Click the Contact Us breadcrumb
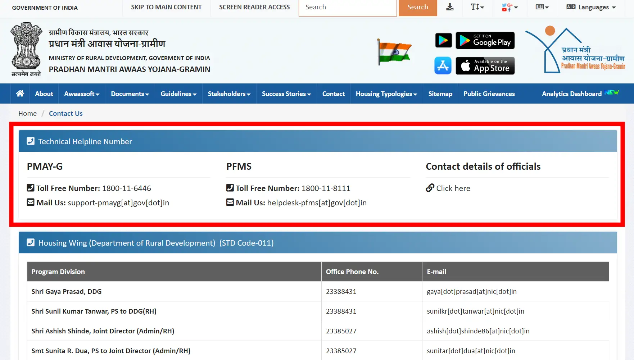This screenshot has width=634, height=360. (x=66, y=113)
